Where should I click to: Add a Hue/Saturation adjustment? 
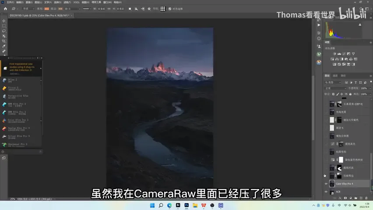point(332,59)
